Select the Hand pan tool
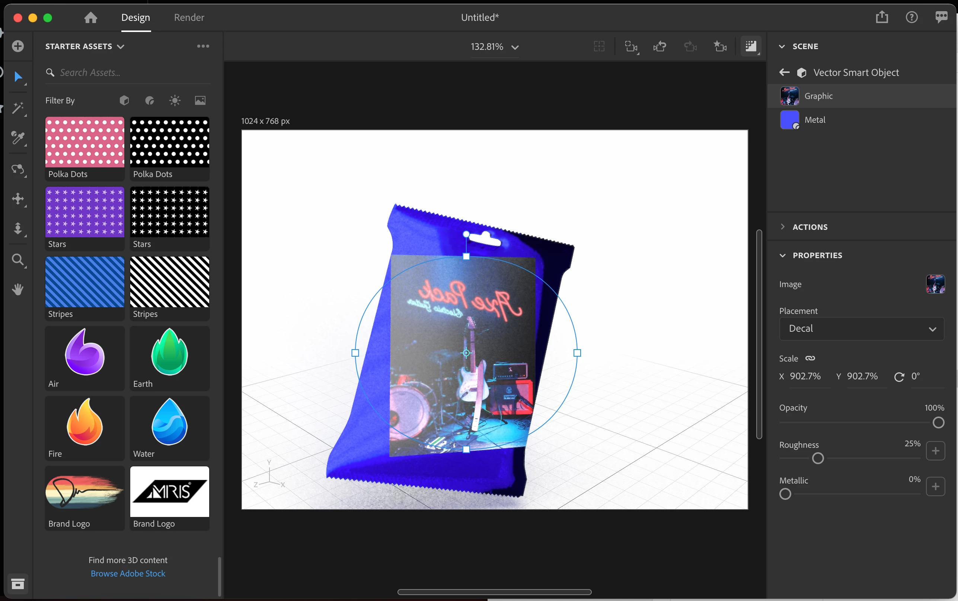Image resolution: width=958 pixels, height=601 pixels. [x=18, y=289]
